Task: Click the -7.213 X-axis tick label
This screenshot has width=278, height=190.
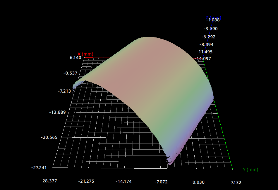Action: [64, 91]
